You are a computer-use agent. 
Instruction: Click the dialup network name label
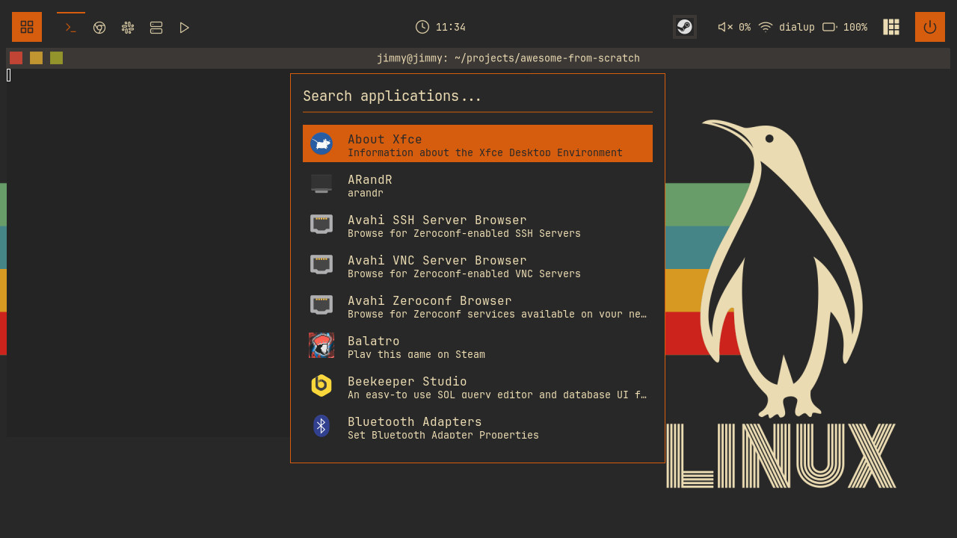[x=797, y=27]
